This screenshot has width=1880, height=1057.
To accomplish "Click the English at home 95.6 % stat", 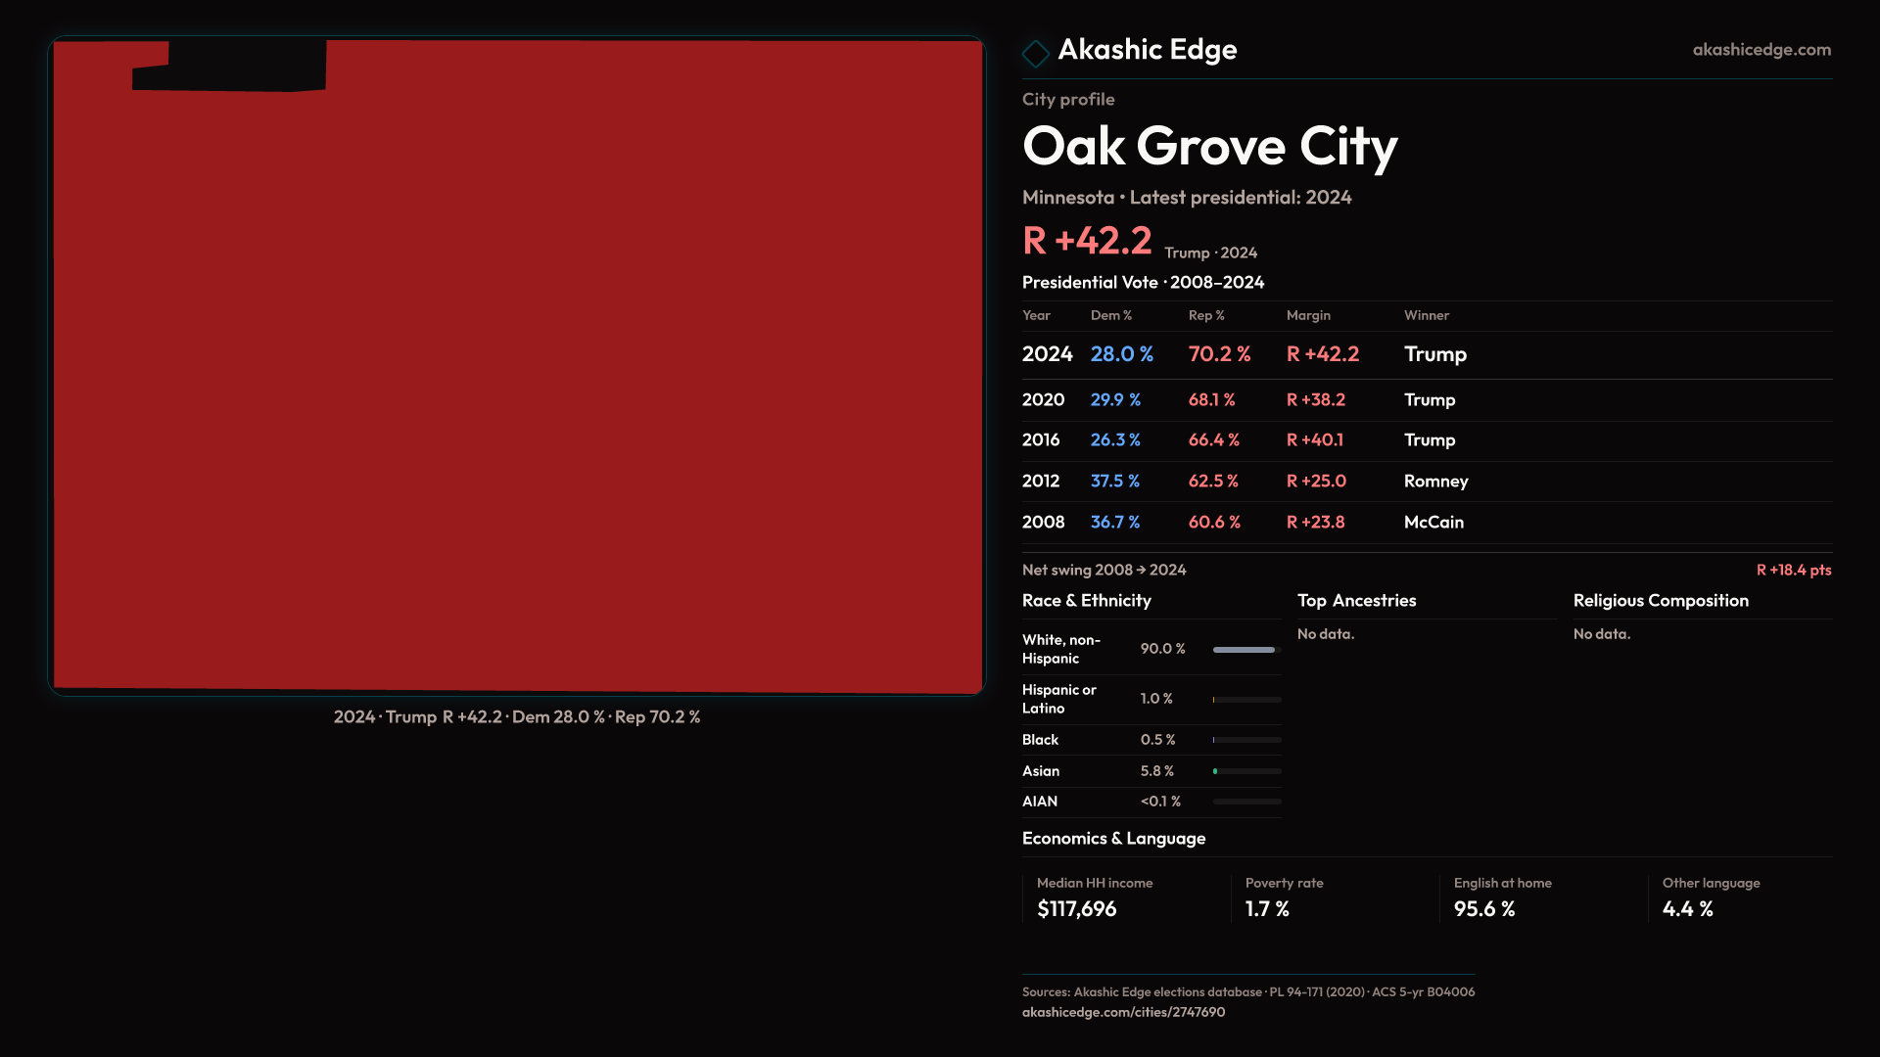I will pos(1483,909).
